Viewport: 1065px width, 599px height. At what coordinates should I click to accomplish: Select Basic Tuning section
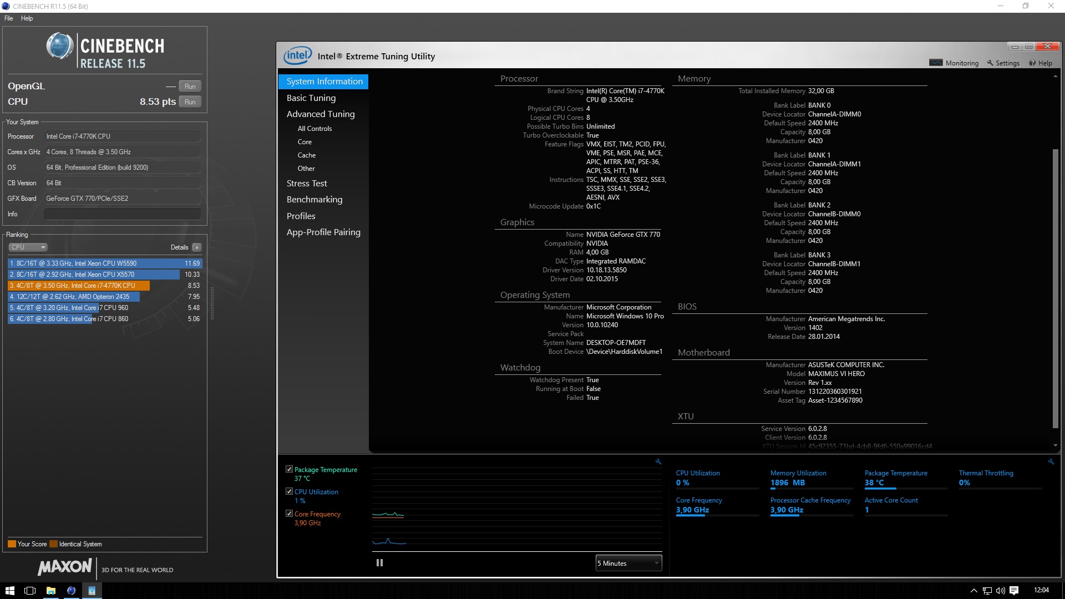click(311, 98)
